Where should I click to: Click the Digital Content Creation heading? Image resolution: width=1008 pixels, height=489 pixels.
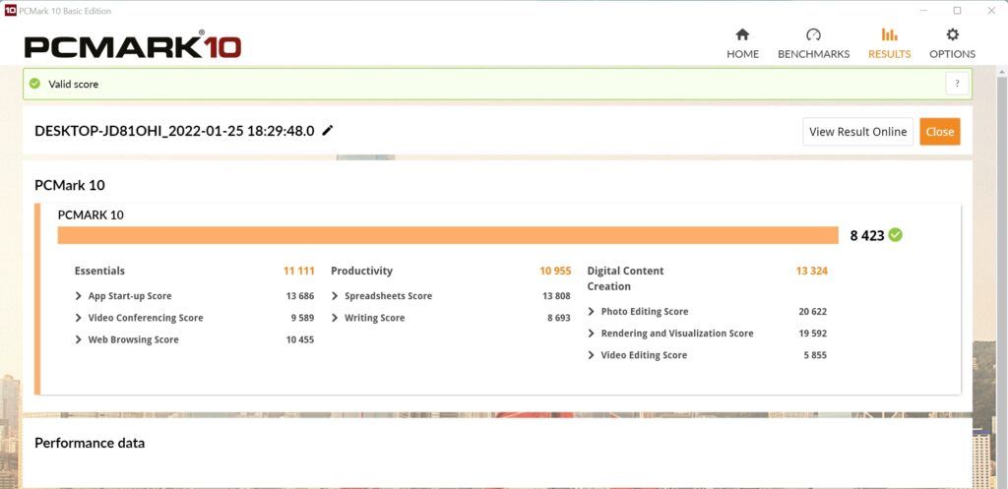point(625,278)
